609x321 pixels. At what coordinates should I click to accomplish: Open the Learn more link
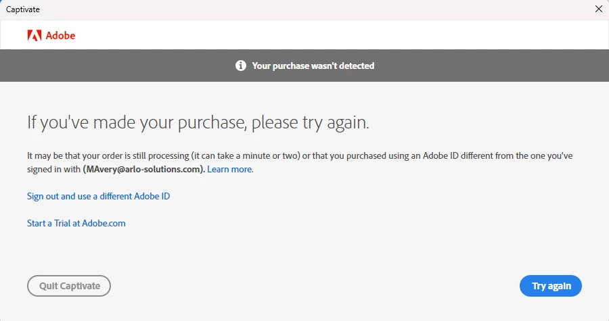point(229,170)
